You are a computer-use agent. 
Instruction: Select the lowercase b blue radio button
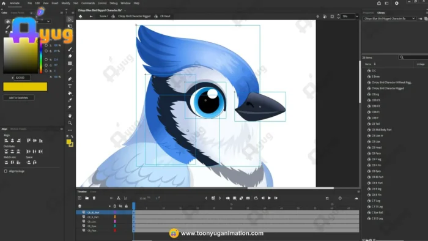pyautogui.click(x=46, y=71)
